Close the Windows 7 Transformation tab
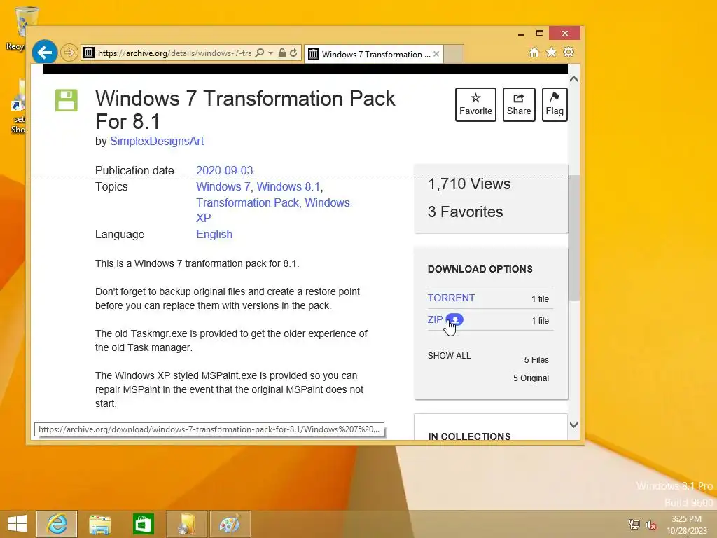Viewport: 717px width, 538px height. point(436,54)
